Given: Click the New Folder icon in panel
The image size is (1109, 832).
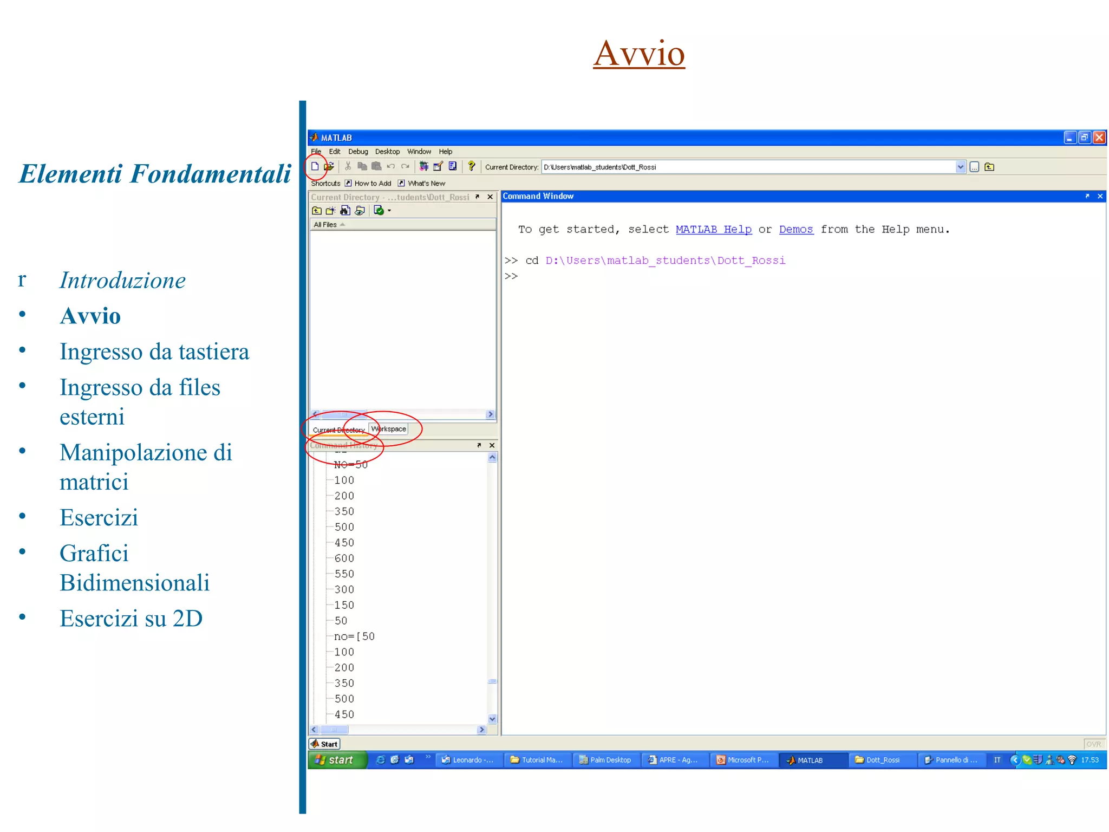Looking at the screenshot, I should point(330,210).
